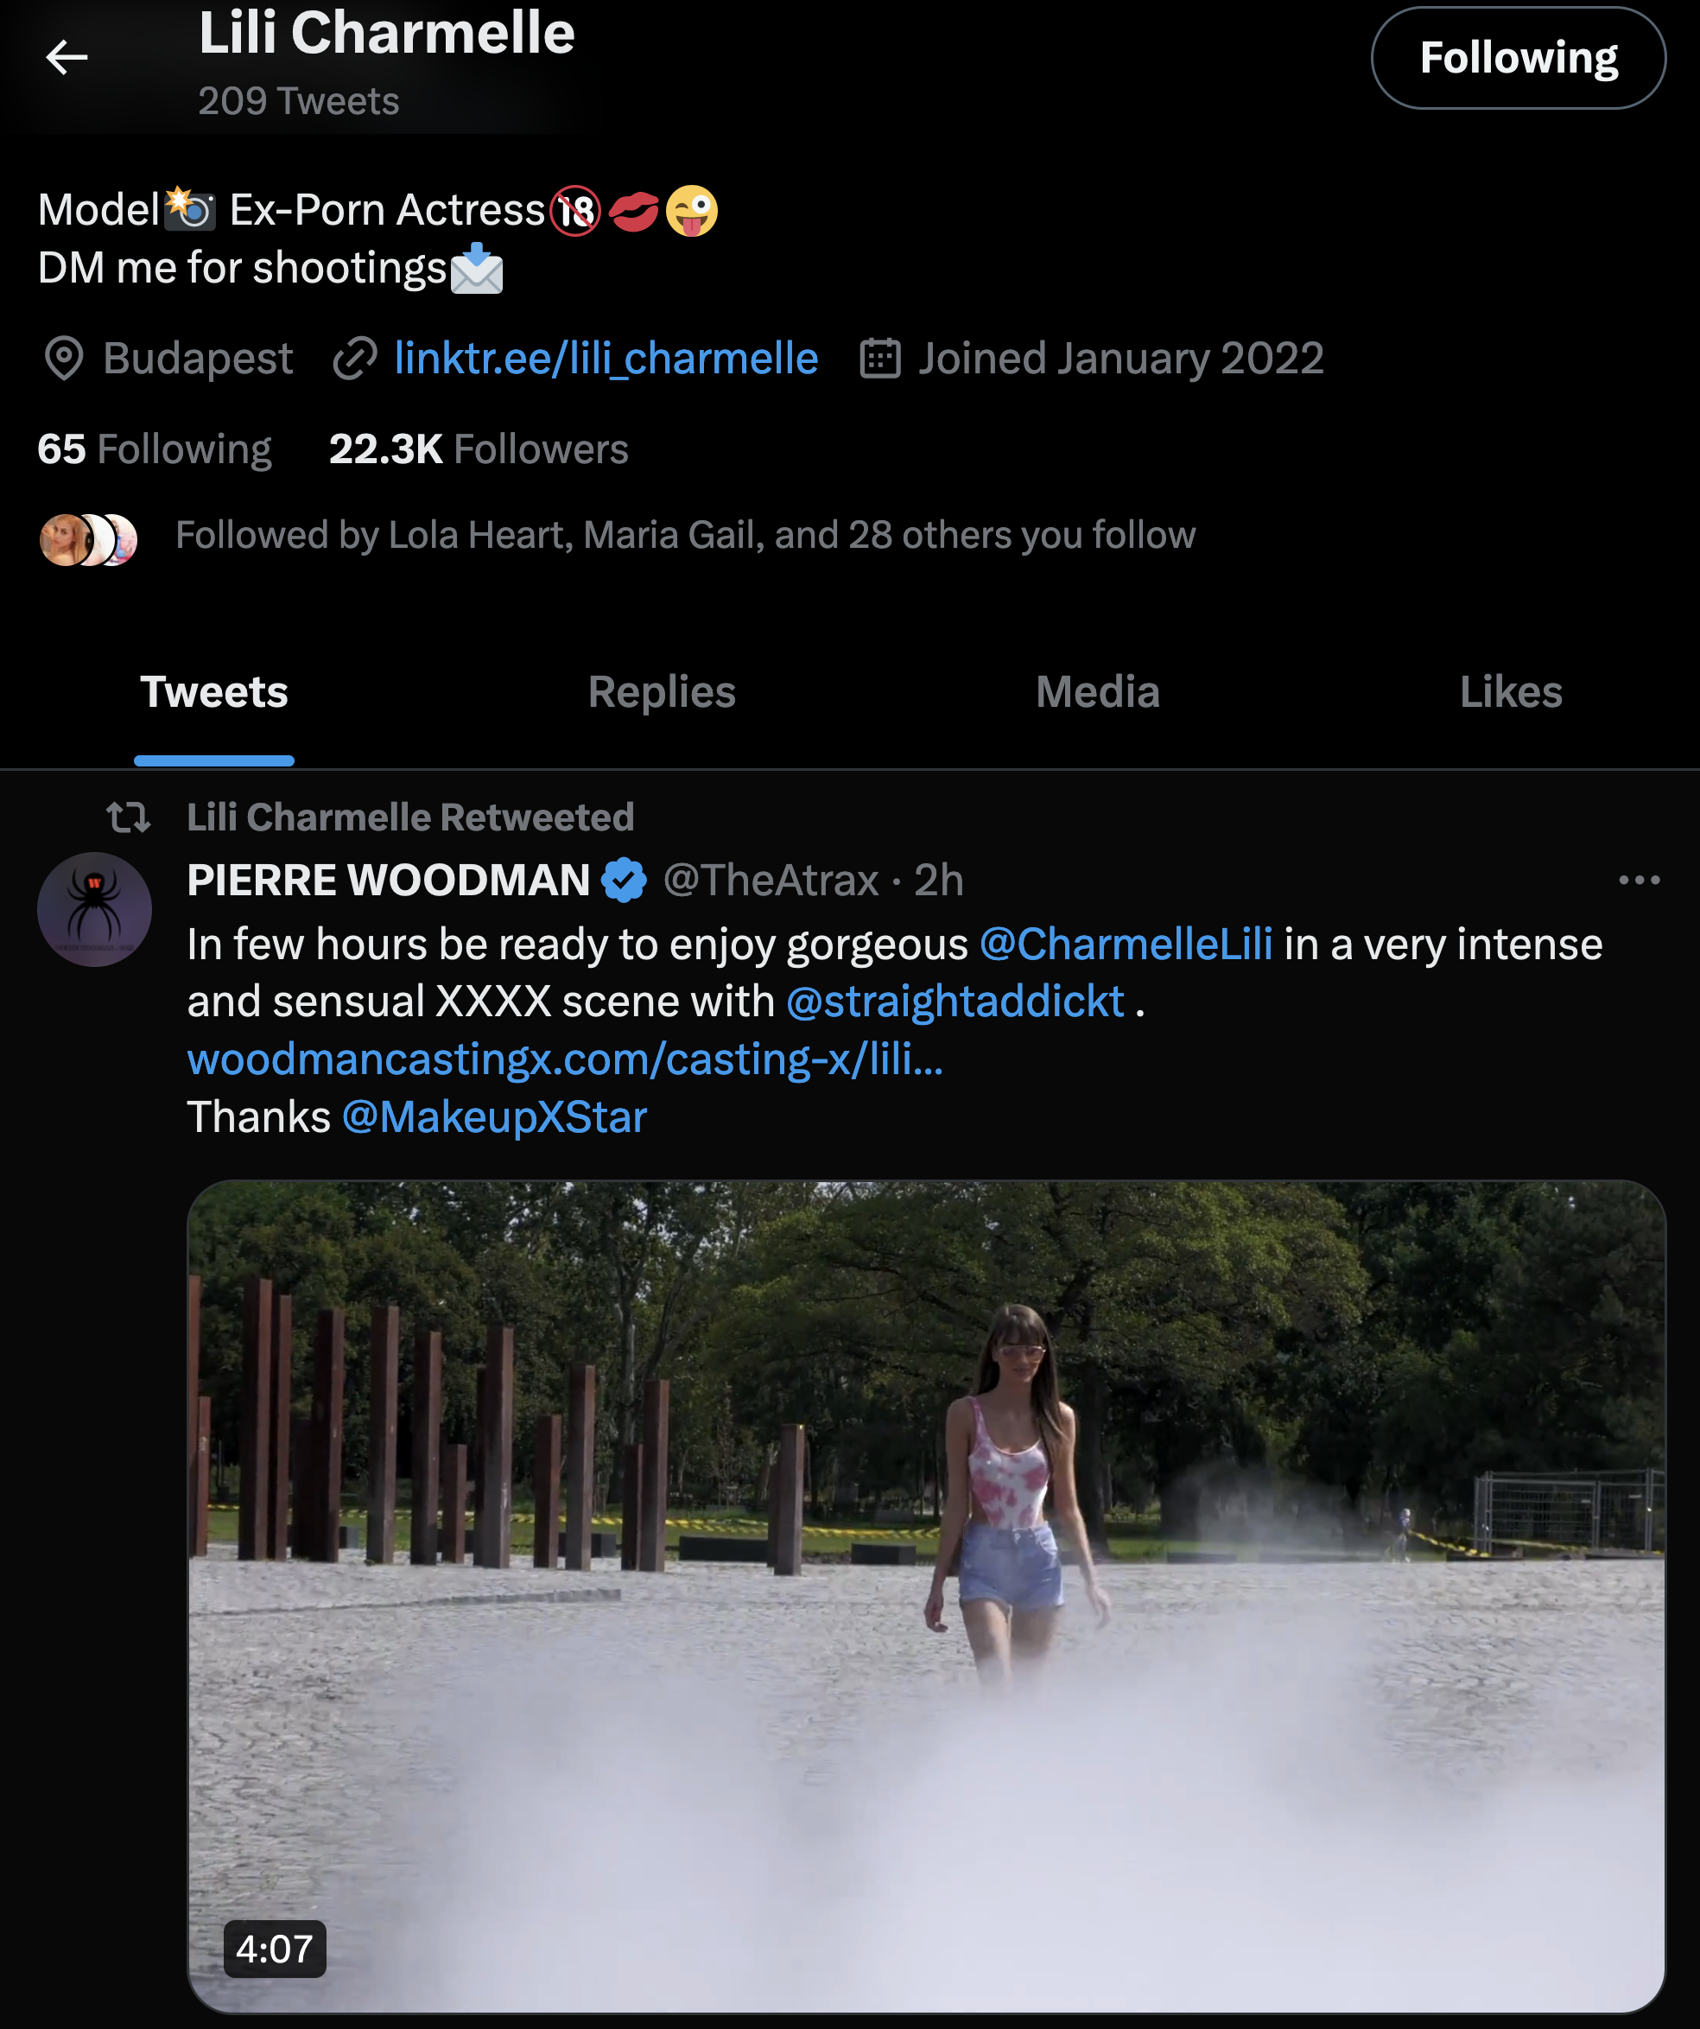Image resolution: width=1700 pixels, height=2029 pixels.
Task: Open Pierre Woodman's spider profile avatar
Action: (95, 909)
